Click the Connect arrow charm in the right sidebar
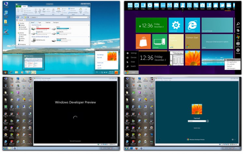 (x=238, y=44)
